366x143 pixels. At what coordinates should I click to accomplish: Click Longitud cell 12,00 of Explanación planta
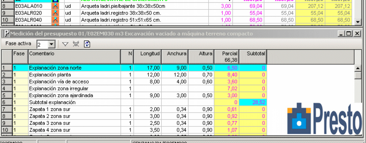[147, 75]
